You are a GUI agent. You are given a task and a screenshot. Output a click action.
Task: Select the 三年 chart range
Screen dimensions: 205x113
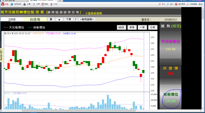coord(153,27)
